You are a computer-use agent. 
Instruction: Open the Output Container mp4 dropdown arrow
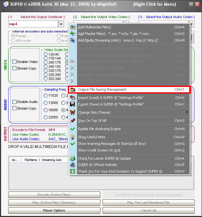pos(61,24)
